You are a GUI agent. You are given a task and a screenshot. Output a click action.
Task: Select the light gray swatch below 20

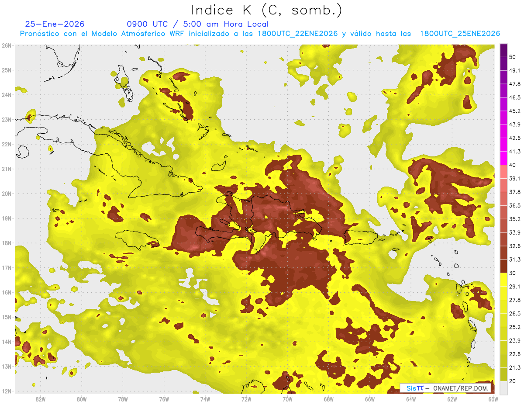point(503,387)
